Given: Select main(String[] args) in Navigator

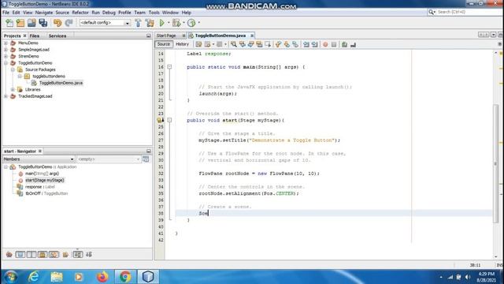Looking at the screenshot, I should coord(42,174).
